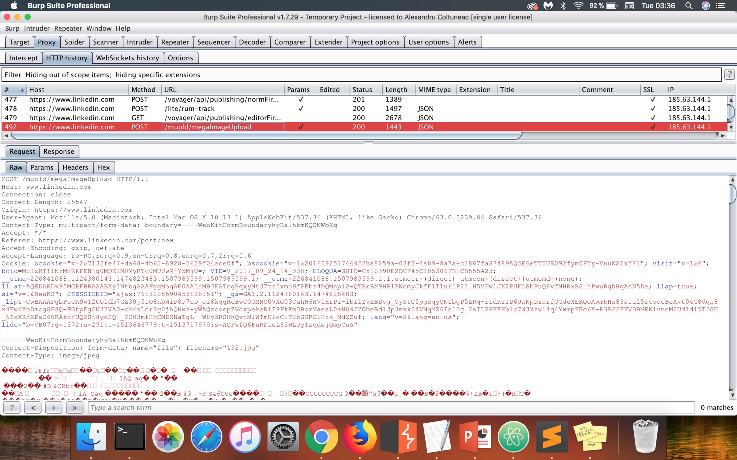Click the search help question mark button
This screenshot has width=737, height=460.
(x=12, y=408)
